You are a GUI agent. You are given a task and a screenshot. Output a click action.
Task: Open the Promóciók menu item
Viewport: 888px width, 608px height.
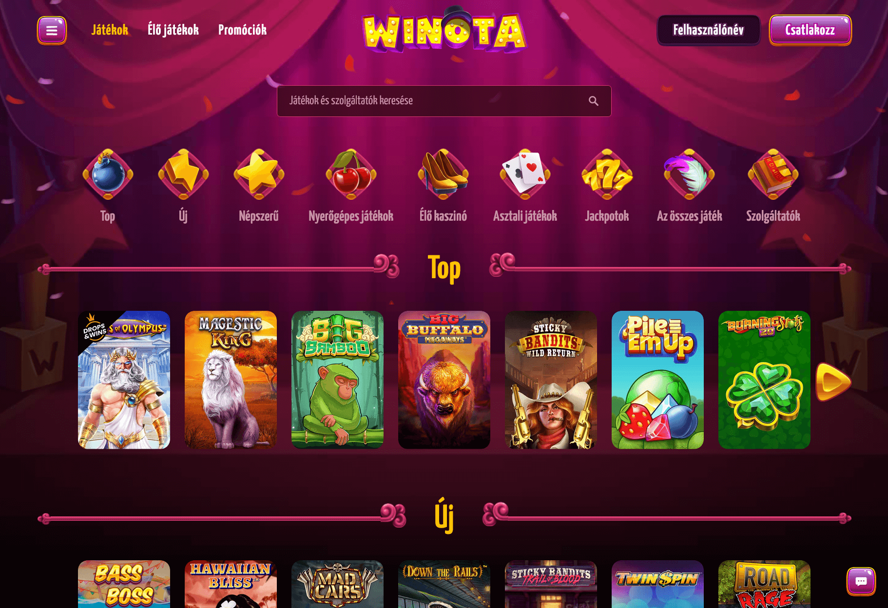242,30
